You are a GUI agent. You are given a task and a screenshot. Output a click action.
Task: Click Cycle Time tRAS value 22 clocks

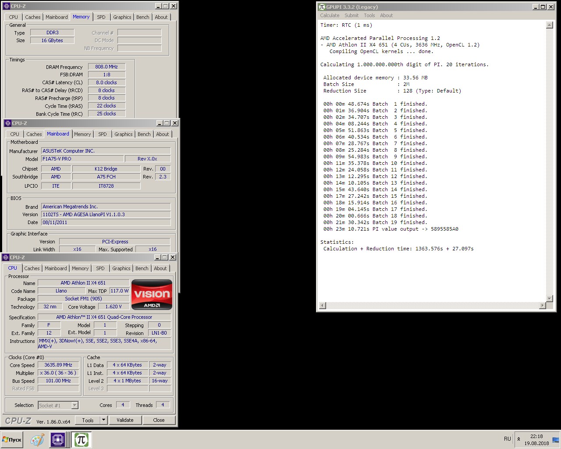(107, 106)
